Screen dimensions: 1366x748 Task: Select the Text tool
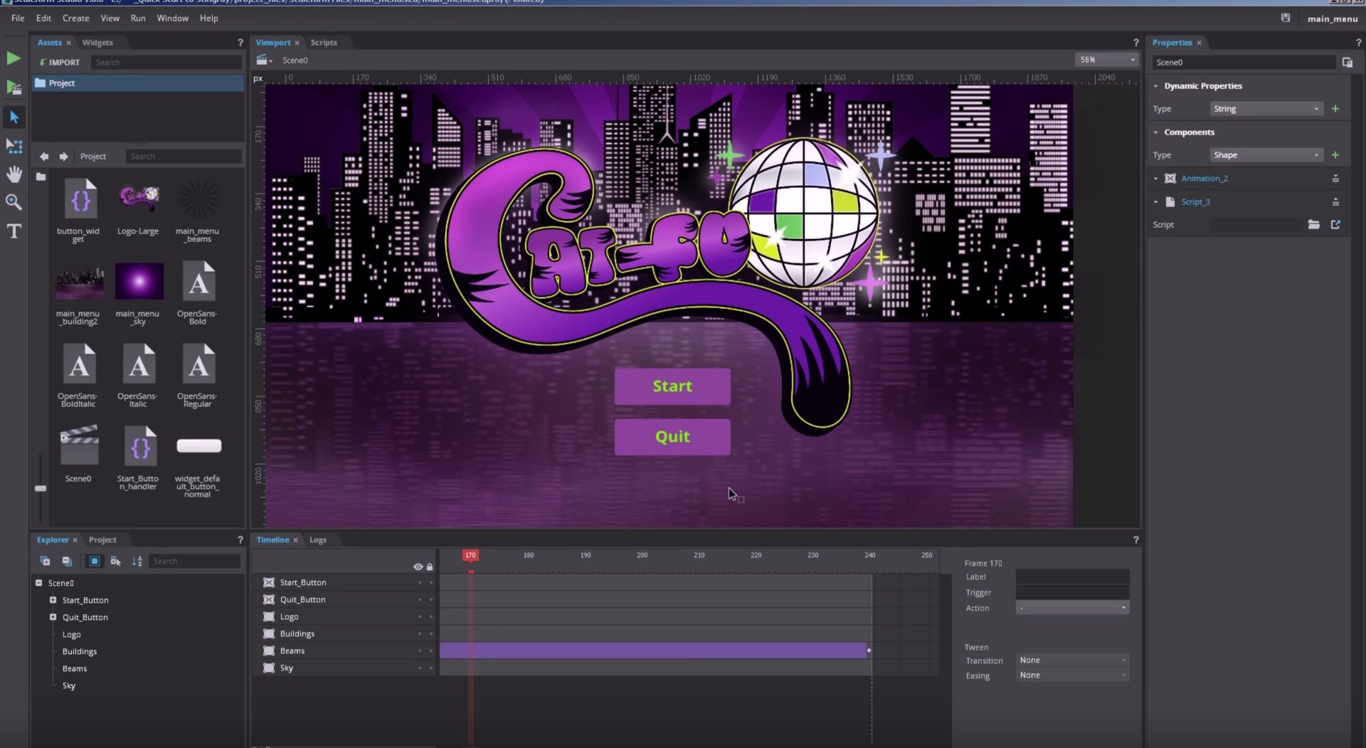14,231
